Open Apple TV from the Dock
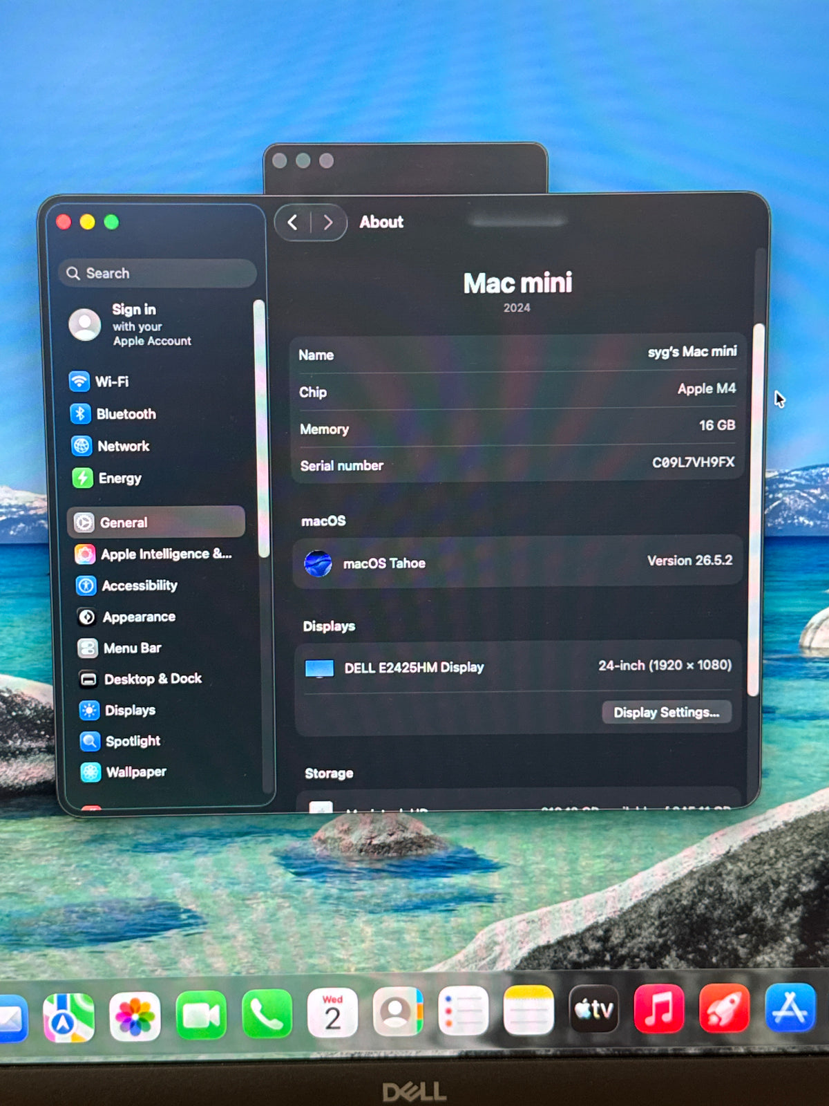This screenshot has width=829, height=1106. 594,1009
